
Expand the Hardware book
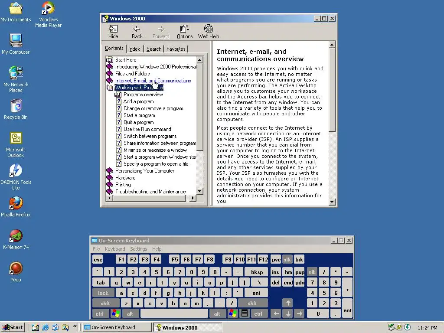110,178
